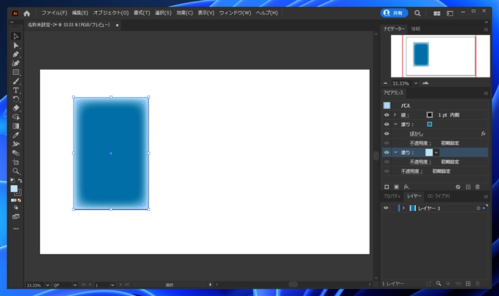Screen dimensions: 499x296
Task: Click Add New Effect fx button
Action: pyautogui.click(x=406, y=187)
